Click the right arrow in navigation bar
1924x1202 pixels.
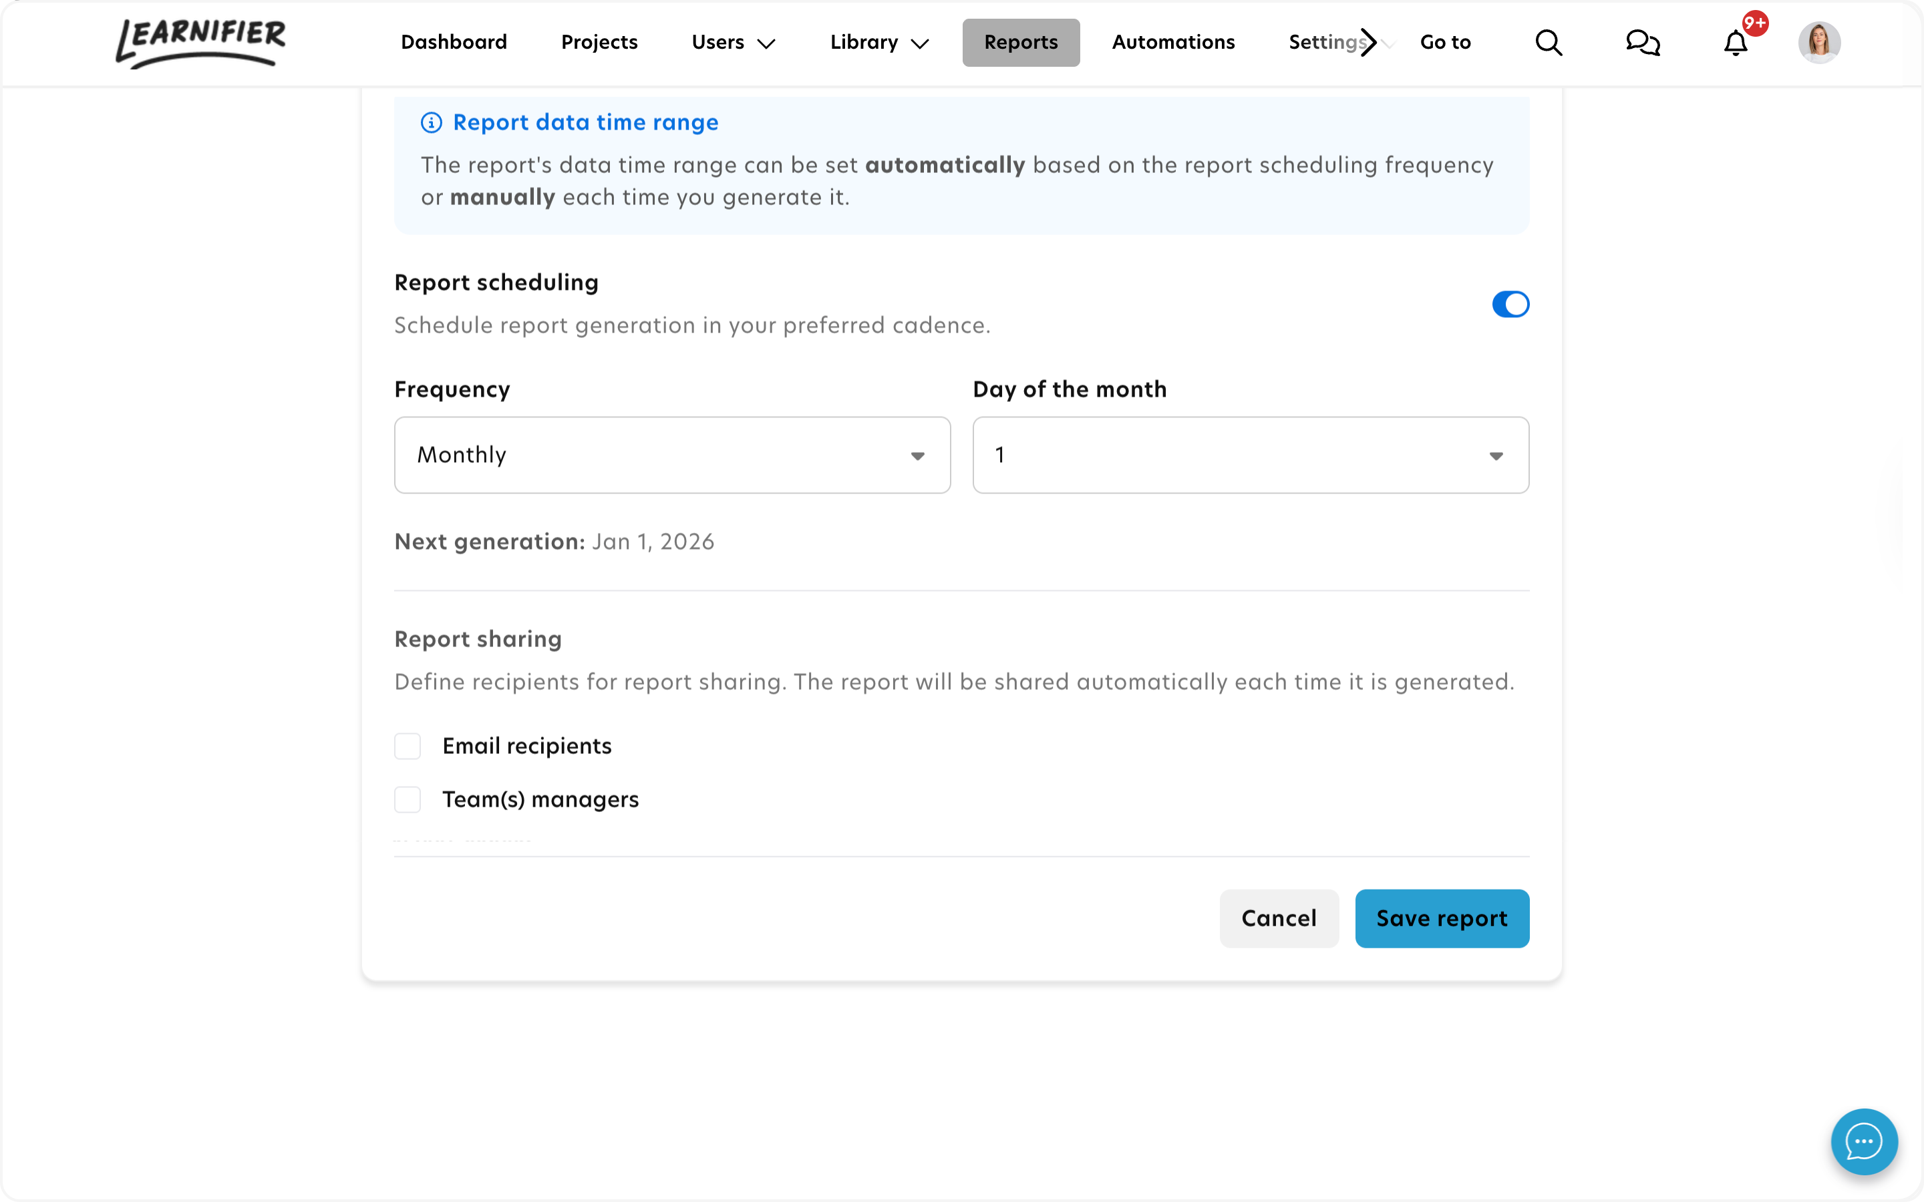coord(1368,43)
